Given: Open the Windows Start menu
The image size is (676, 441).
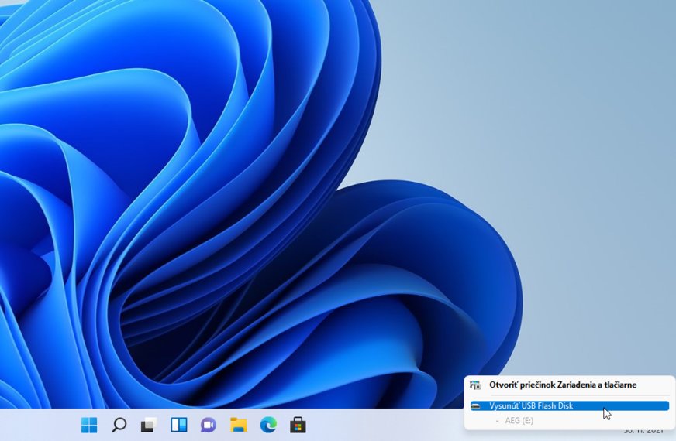Looking at the screenshot, I should (89, 425).
